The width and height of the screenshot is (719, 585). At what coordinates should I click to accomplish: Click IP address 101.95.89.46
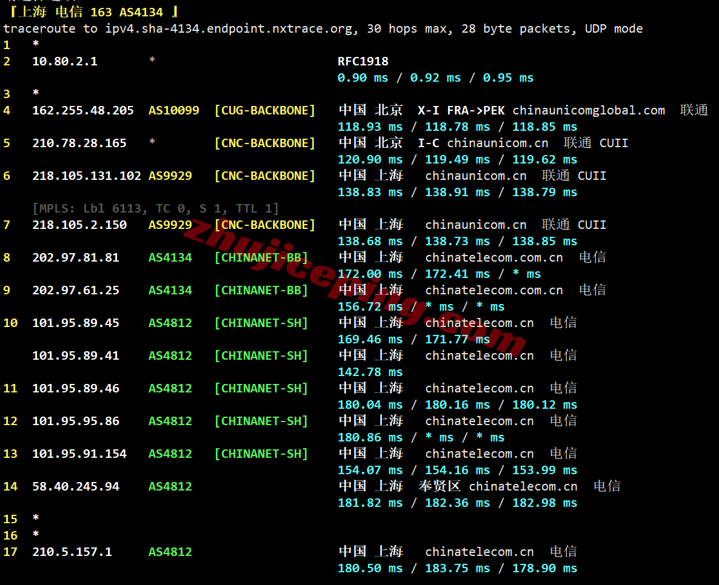76,388
